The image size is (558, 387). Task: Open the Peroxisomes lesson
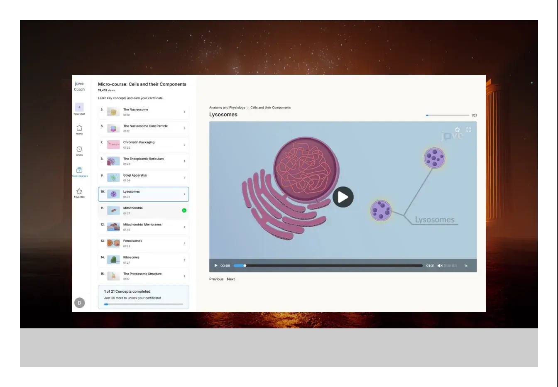[x=144, y=243]
